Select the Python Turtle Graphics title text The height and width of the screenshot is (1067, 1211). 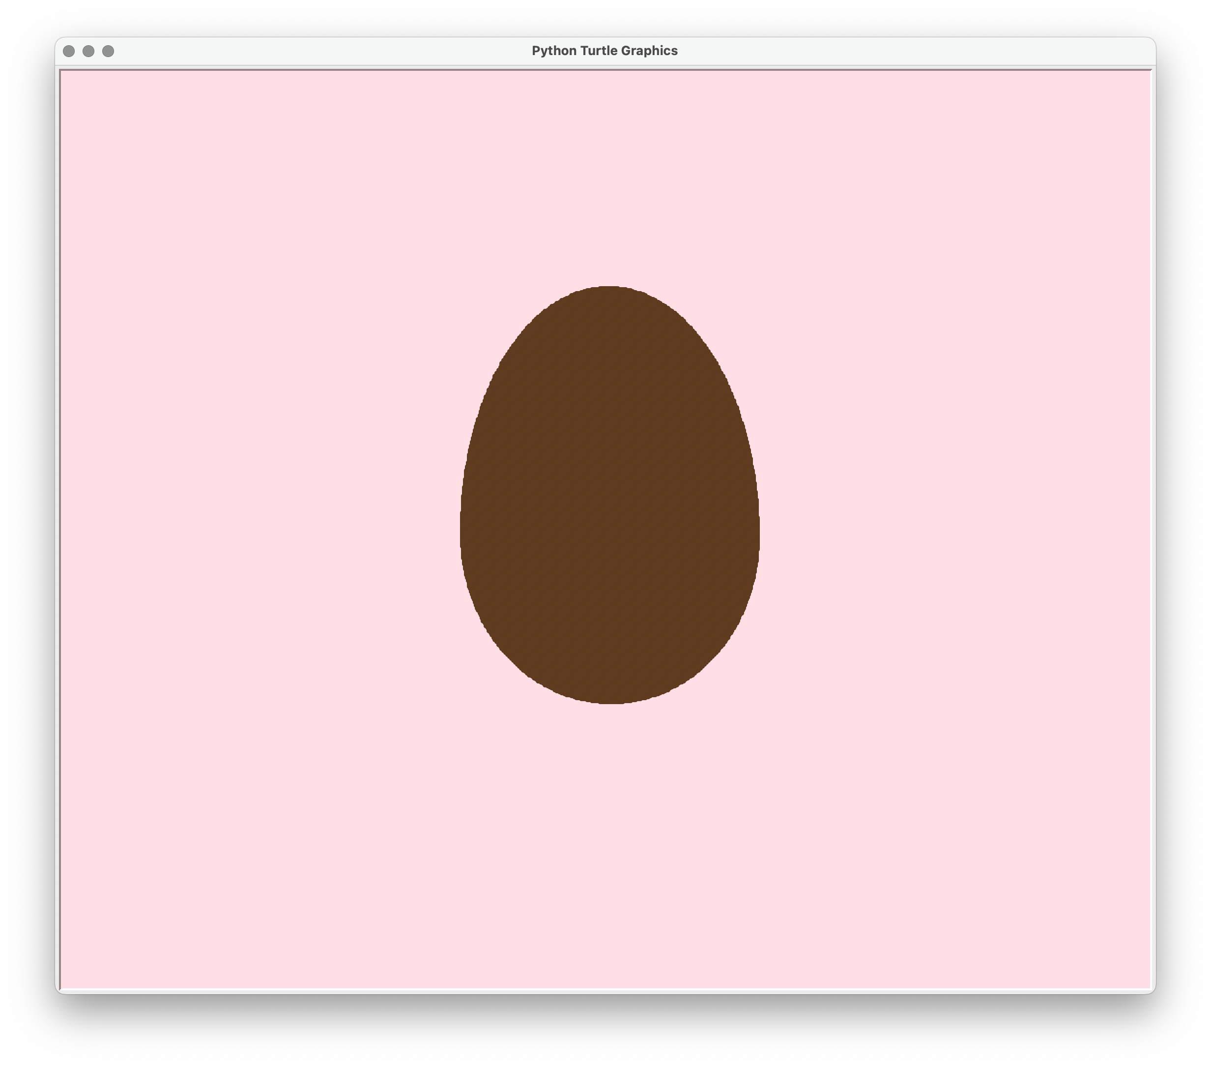[605, 51]
